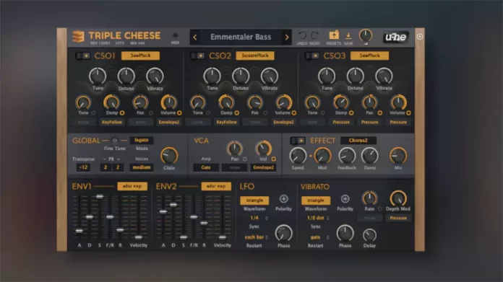
Task: Click the CSO1 Detune knob
Action: (x=126, y=76)
